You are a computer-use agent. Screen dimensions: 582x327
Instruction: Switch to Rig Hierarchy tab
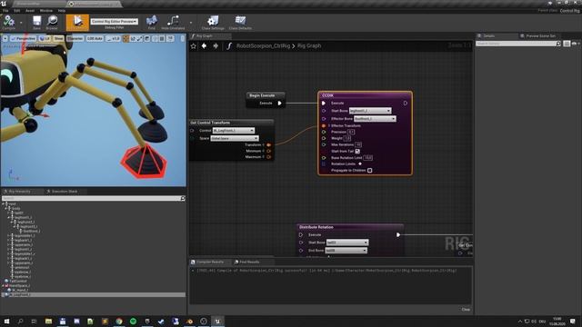click(x=19, y=192)
